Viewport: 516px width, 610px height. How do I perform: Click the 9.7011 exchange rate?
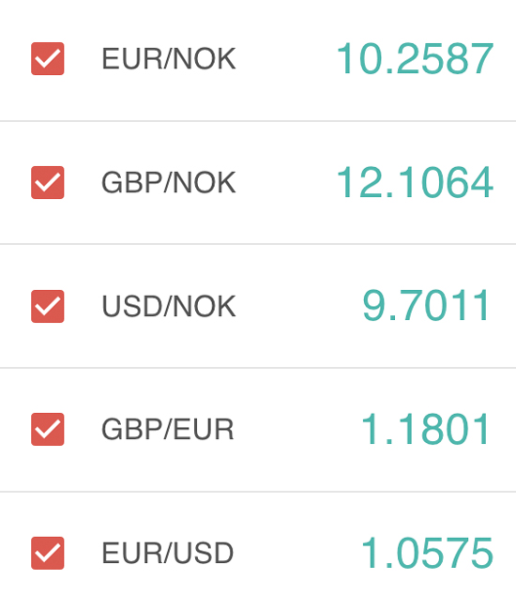[425, 305]
